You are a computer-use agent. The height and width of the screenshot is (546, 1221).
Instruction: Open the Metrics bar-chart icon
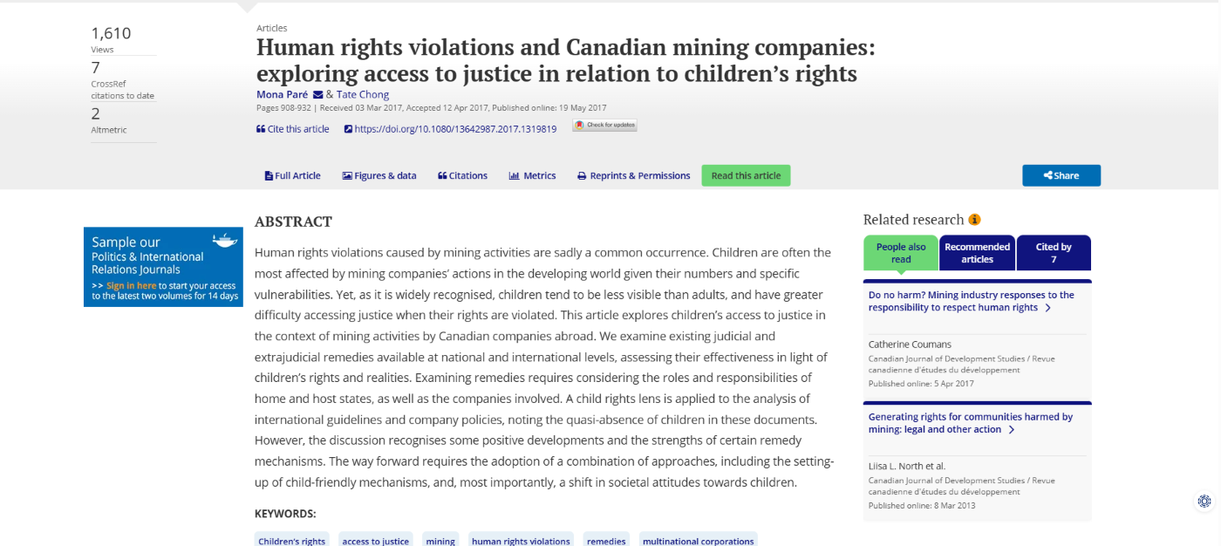tap(513, 175)
